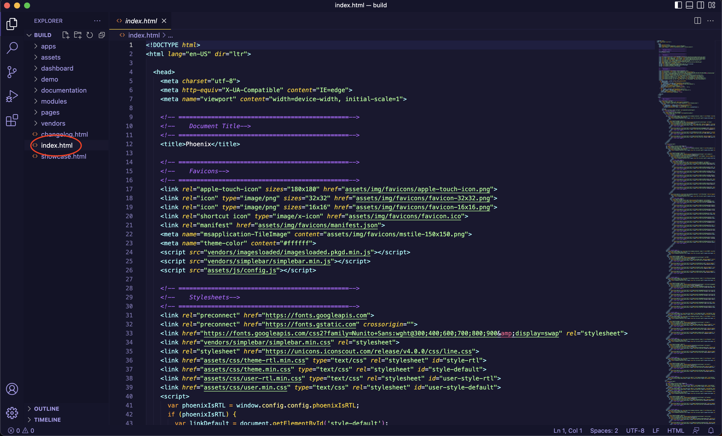Toggle primary side bar visibility
The height and width of the screenshot is (436, 722).
678,5
